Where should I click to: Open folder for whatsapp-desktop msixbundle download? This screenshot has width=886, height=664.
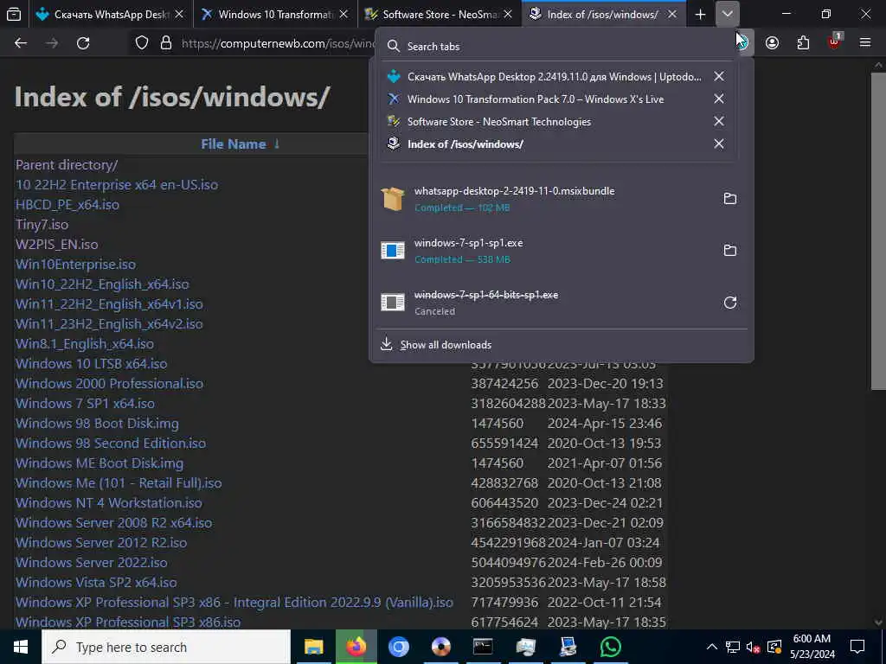coord(730,199)
